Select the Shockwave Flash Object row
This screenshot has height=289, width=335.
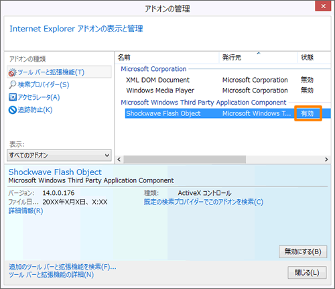pyautogui.click(x=228, y=113)
